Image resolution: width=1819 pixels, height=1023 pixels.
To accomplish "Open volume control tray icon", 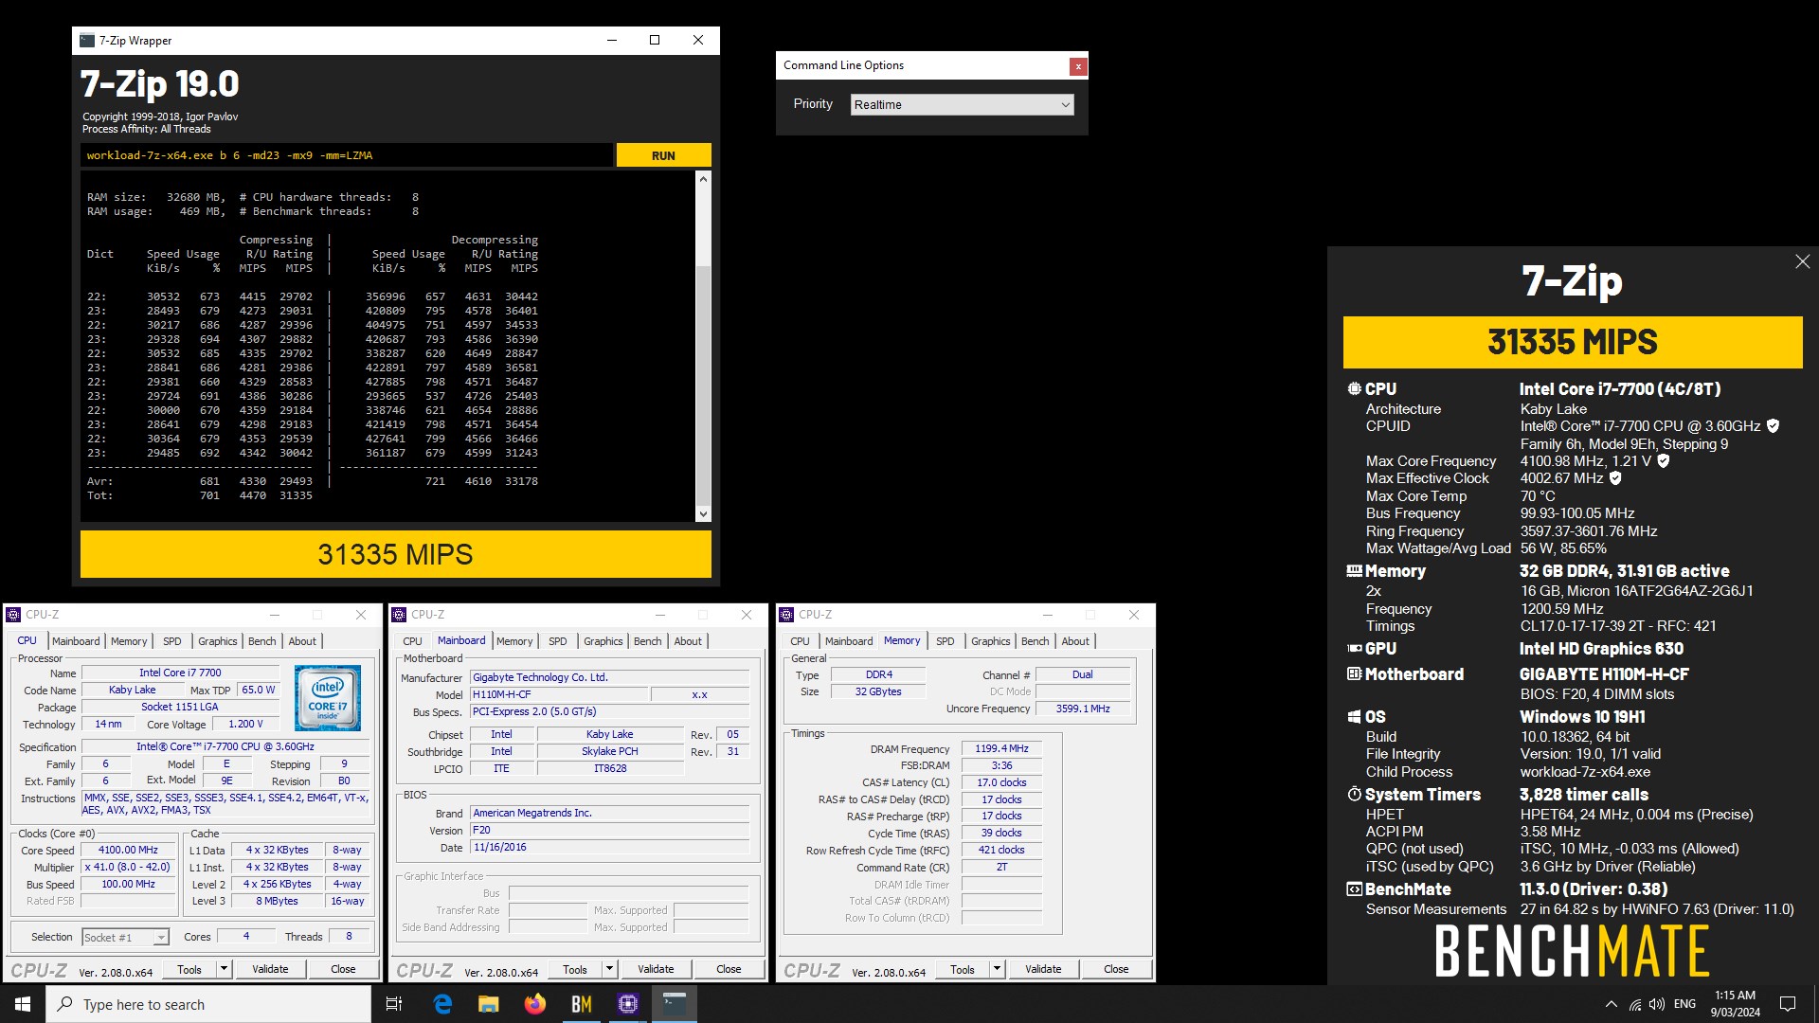I will (1656, 1004).
